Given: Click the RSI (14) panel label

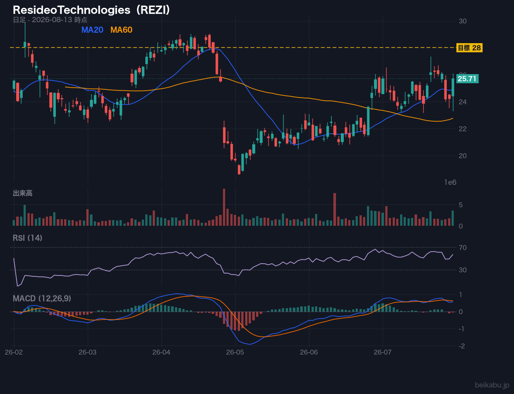Looking at the screenshot, I should (x=27, y=238).
